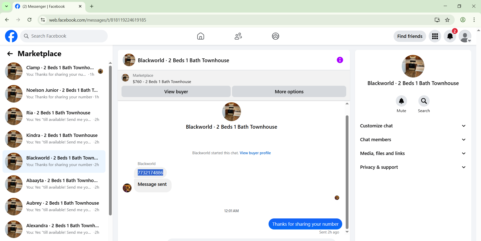Click the Search Facebook field
Screen dimensions: 481x241
pos(64,36)
